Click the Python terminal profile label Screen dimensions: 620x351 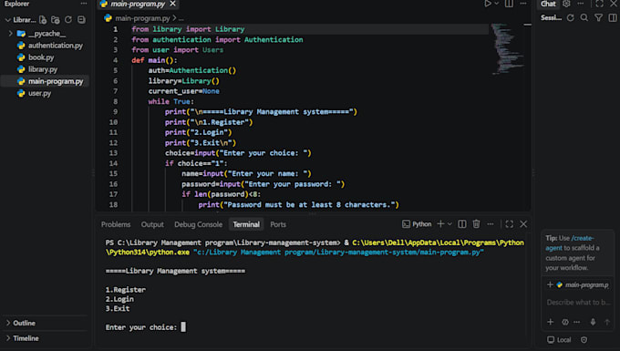417,224
